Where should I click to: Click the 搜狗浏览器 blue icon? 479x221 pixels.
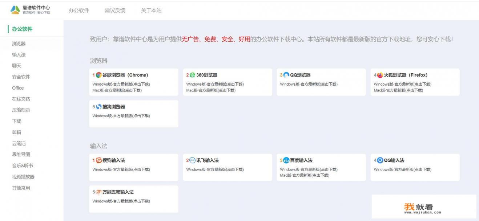click(98, 107)
